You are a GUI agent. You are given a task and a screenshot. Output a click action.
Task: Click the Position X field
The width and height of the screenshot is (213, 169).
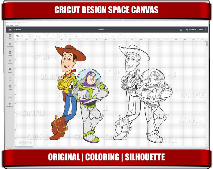pos(123,36)
